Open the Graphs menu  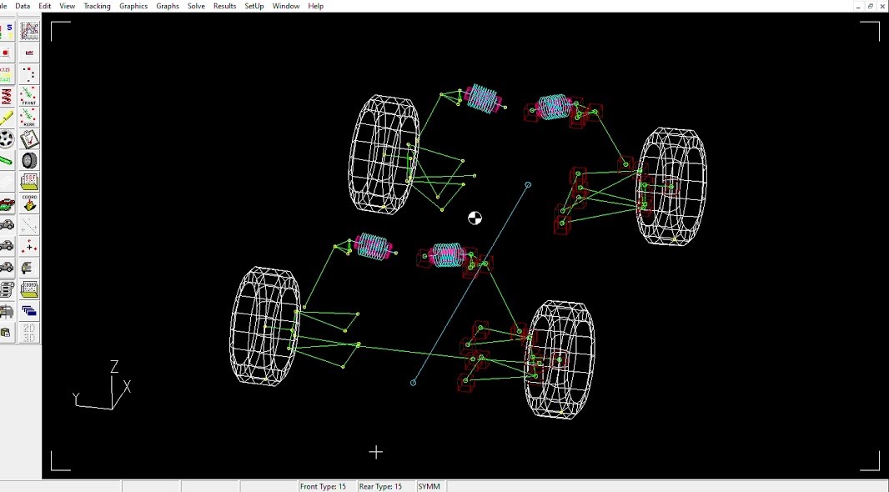[168, 6]
